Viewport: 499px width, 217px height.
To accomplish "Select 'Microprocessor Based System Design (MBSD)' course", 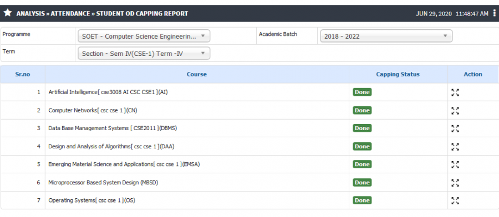I will tap(103, 182).
